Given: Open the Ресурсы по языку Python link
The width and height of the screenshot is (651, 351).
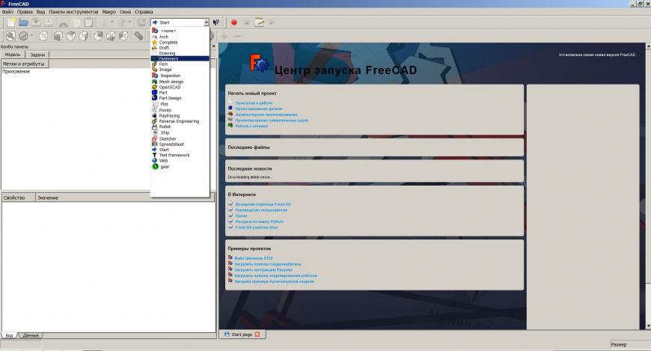Looking at the screenshot, I should 260,222.
